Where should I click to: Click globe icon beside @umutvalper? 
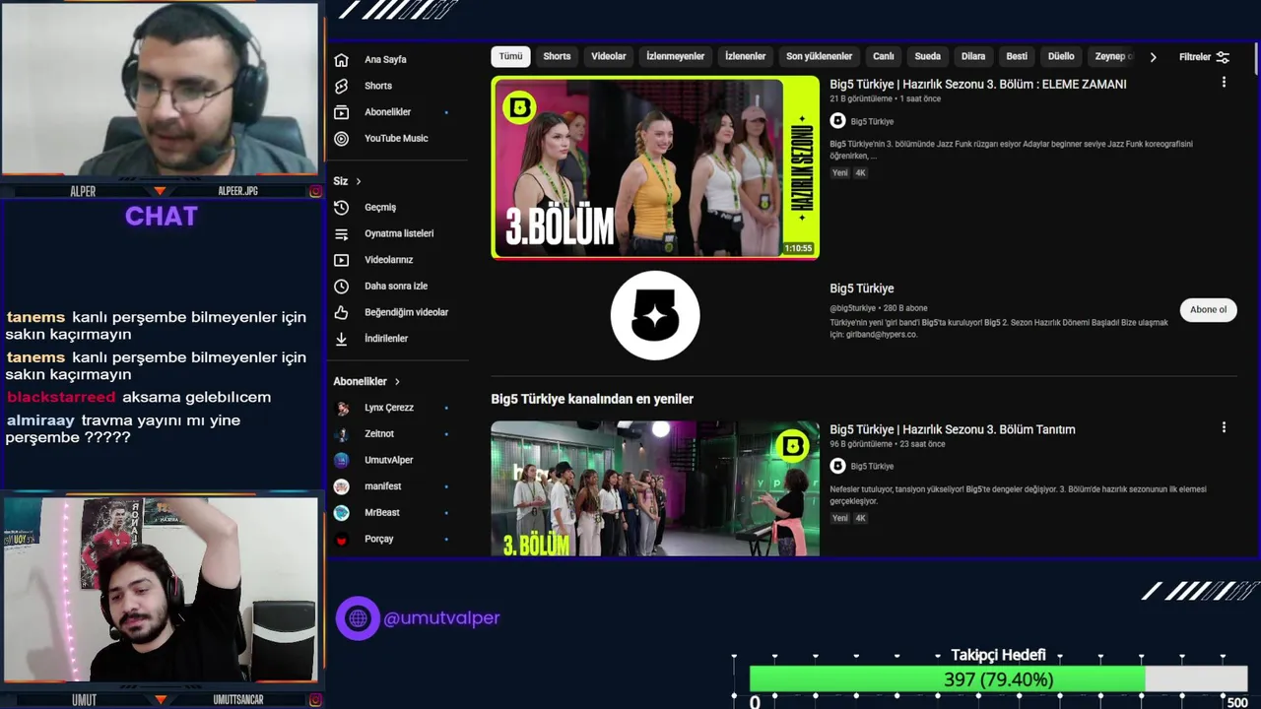click(358, 618)
